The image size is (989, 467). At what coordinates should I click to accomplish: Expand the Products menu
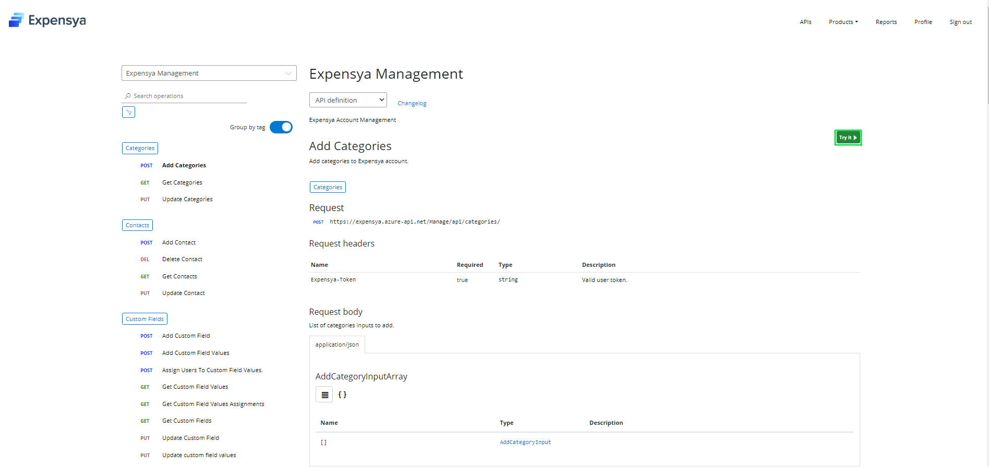pyautogui.click(x=843, y=22)
